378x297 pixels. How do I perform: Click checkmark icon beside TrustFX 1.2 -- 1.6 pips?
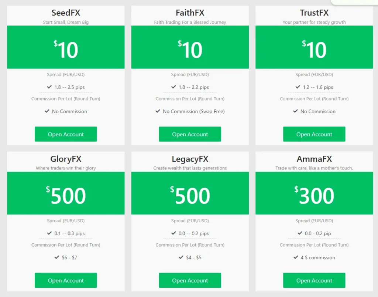(298, 87)
